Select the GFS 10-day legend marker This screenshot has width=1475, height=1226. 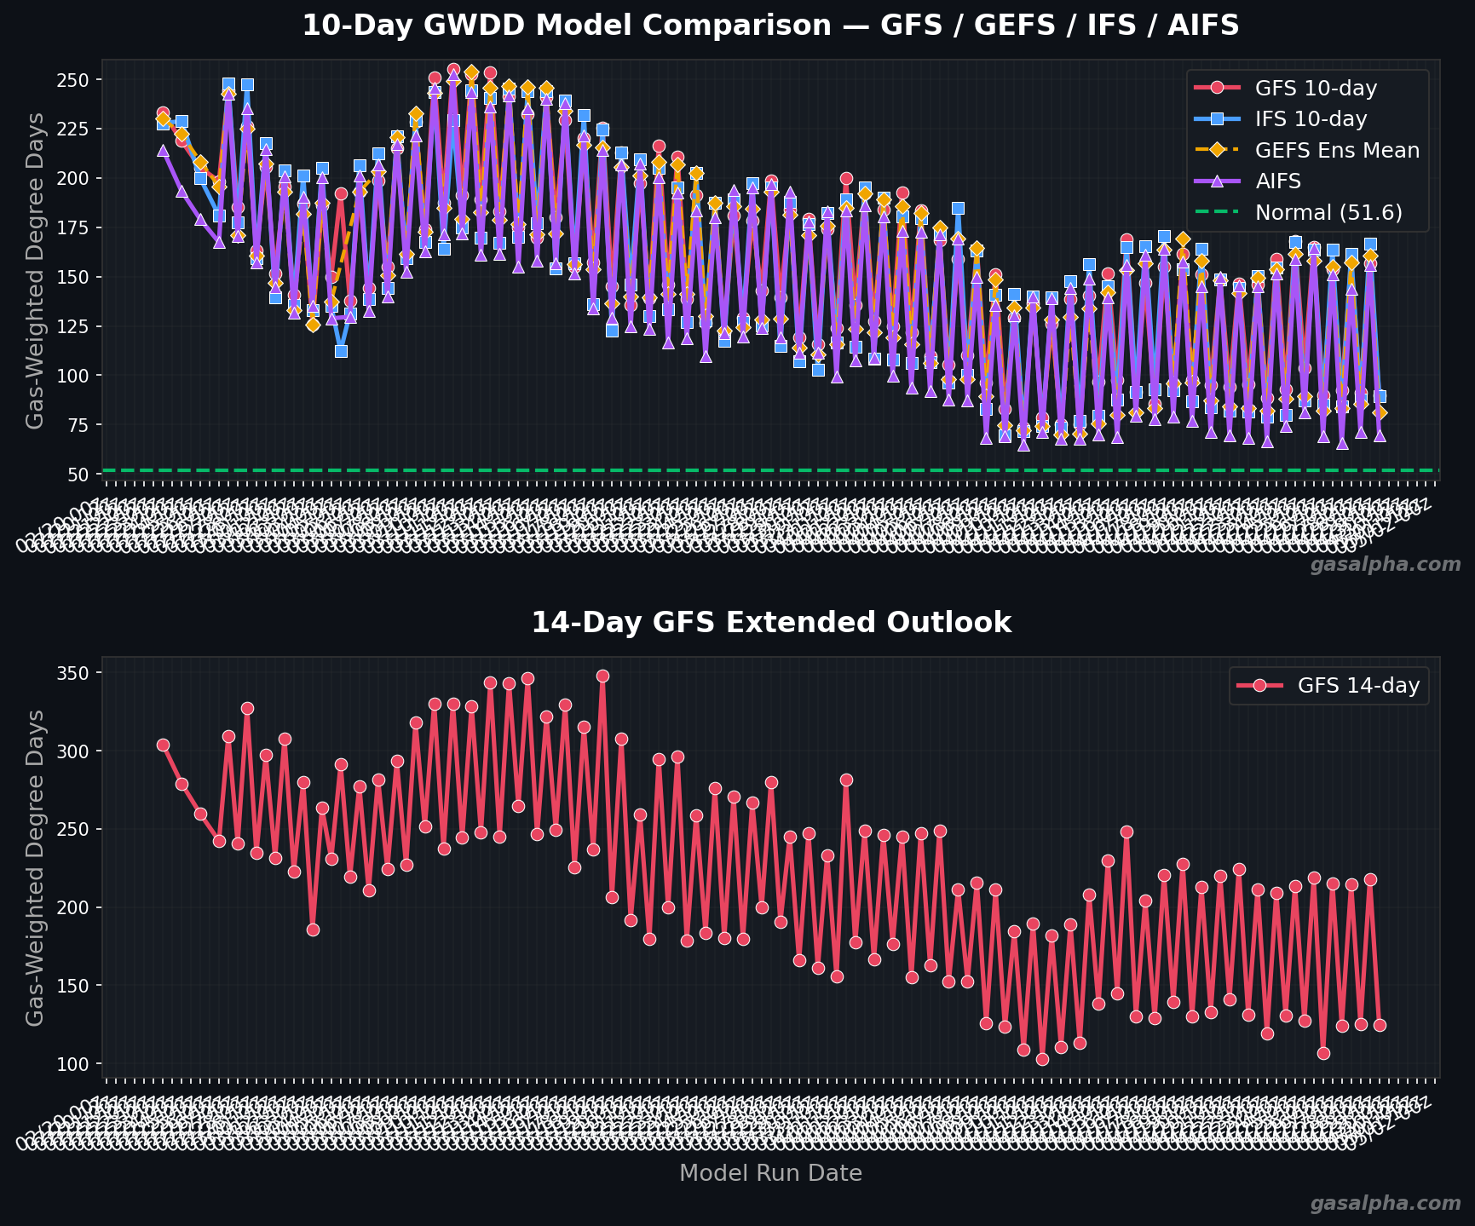[1216, 88]
